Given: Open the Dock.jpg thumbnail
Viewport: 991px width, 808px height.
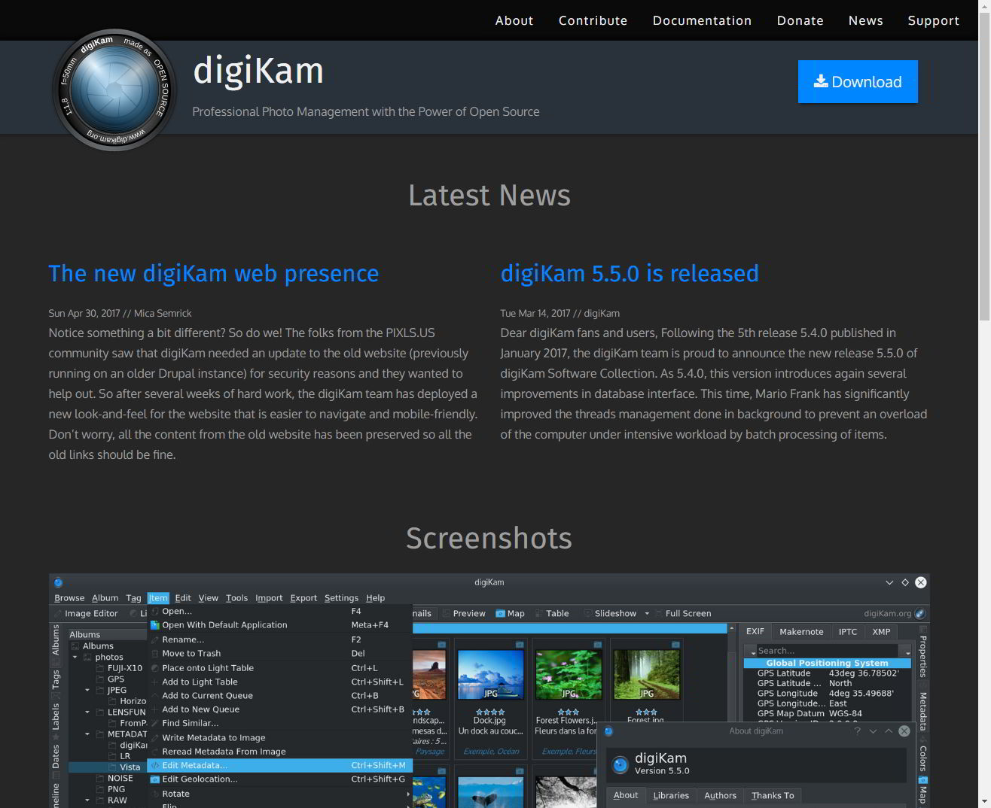Looking at the screenshot, I should pos(490,675).
